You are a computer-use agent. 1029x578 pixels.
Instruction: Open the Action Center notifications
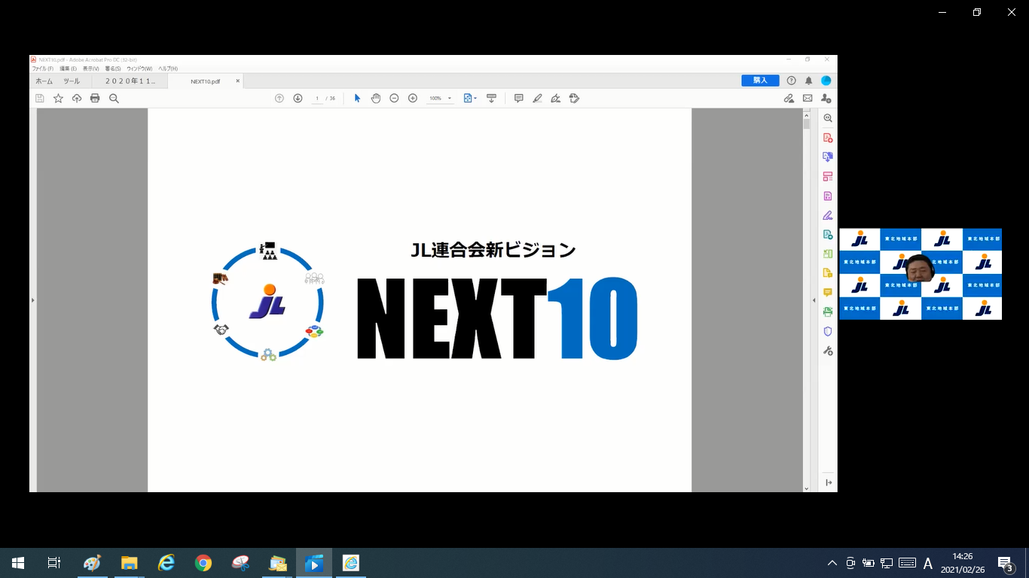pos(1006,563)
